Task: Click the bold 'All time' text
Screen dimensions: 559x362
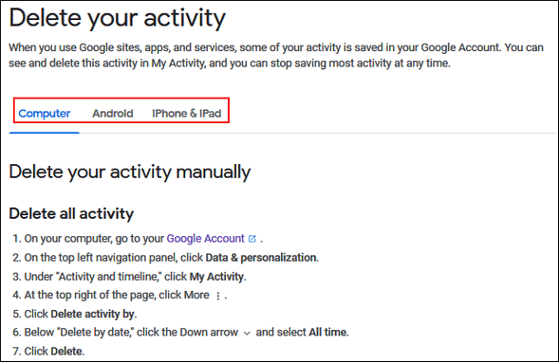Action: 327,332
